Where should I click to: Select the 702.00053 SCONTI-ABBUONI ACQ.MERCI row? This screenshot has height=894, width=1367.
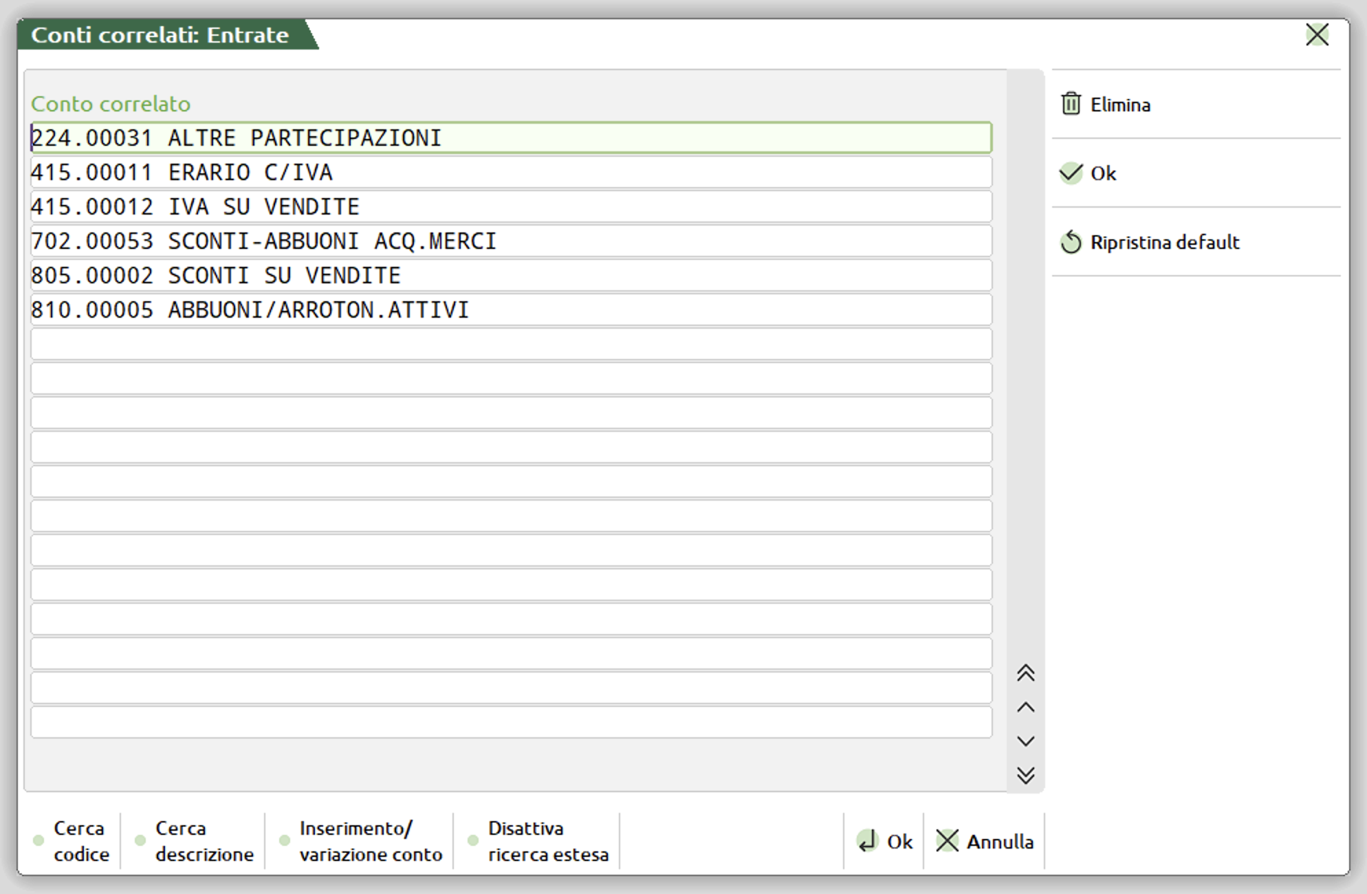pos(510,241)
